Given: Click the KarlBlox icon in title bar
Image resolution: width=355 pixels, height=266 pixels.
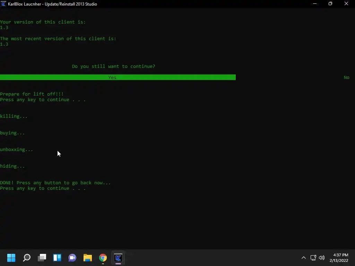Looking at the screenshot, I should coord(3,4).
